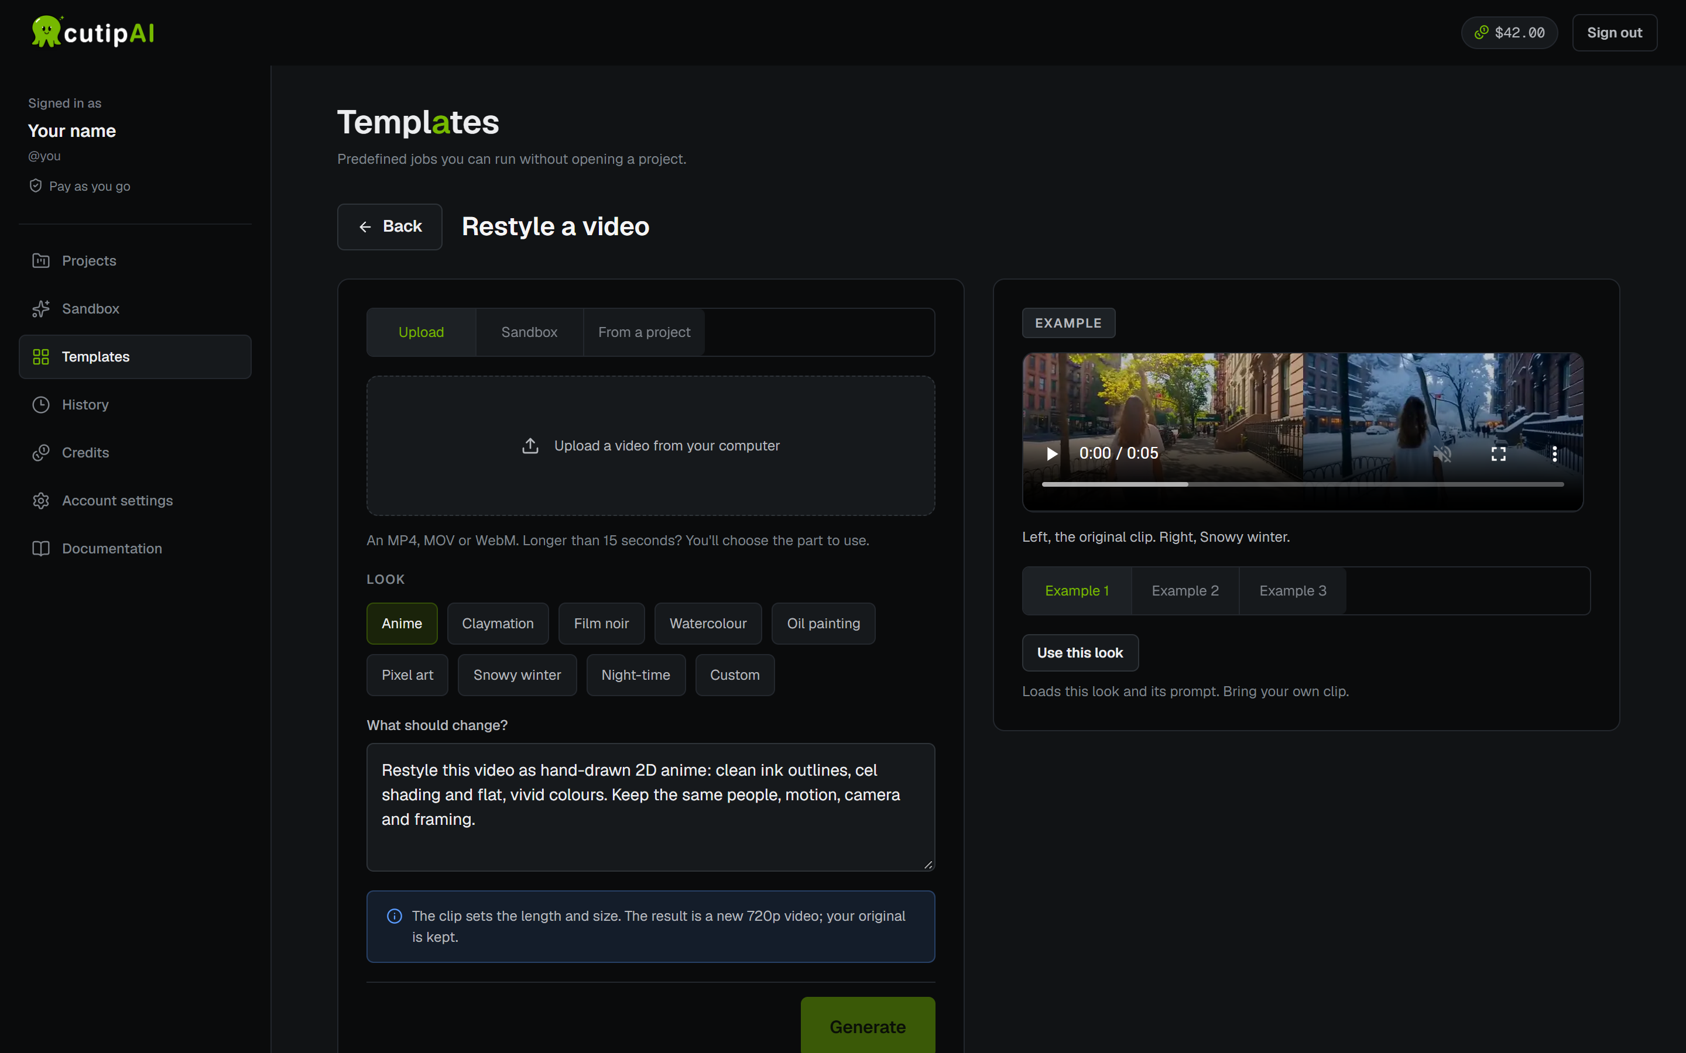
Task: Play the example video
Action: [1051, 453]
